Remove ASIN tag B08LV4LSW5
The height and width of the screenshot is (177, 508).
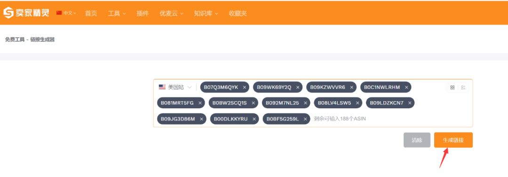point(357,103)
